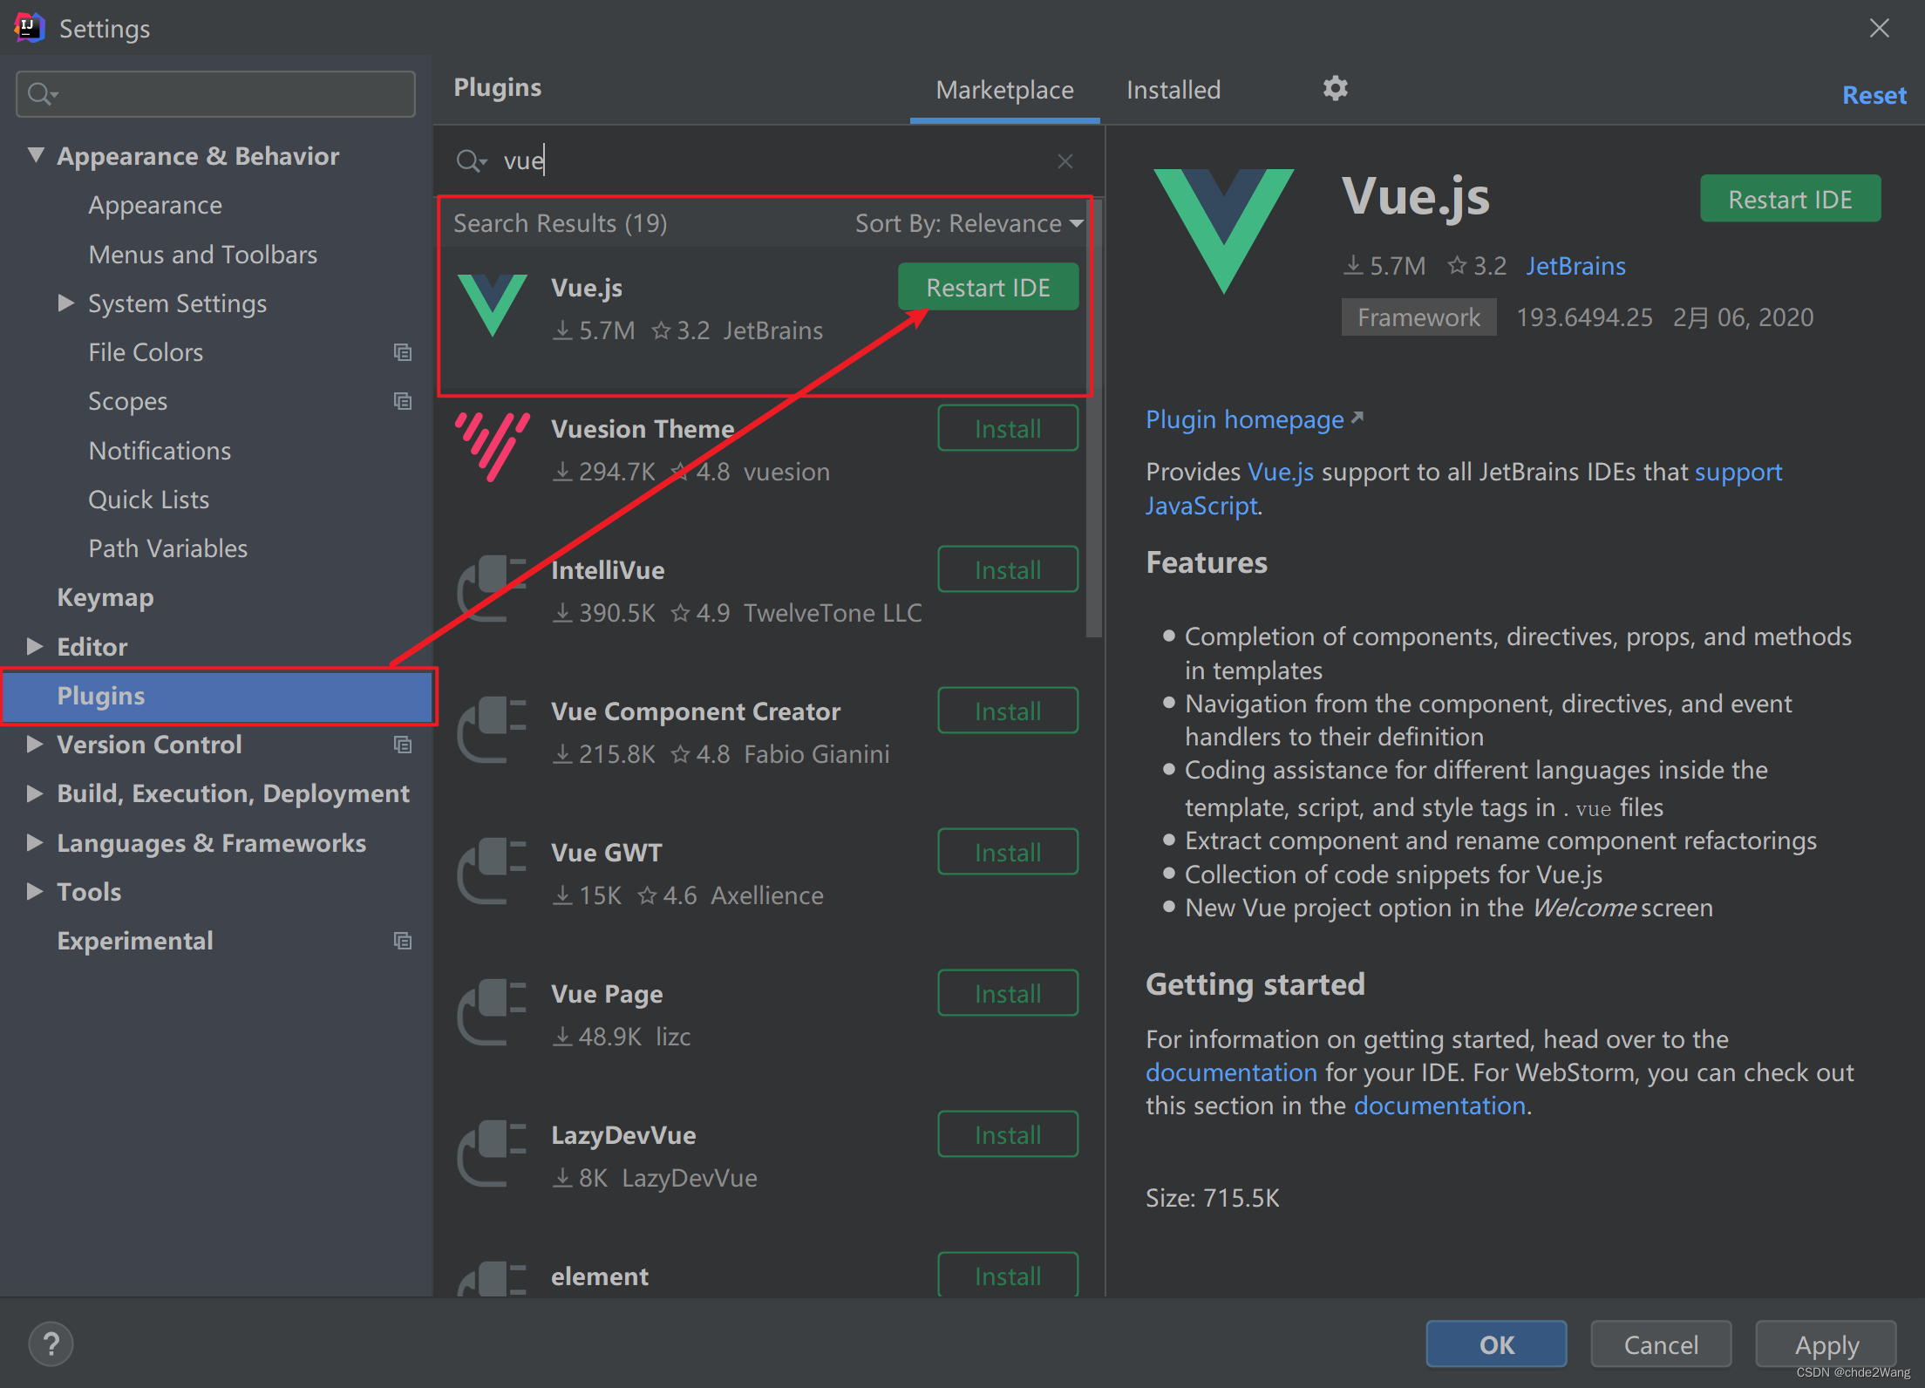
Task: Click the LazyDevVue plugin plug icon
Action: point(493,1153)
